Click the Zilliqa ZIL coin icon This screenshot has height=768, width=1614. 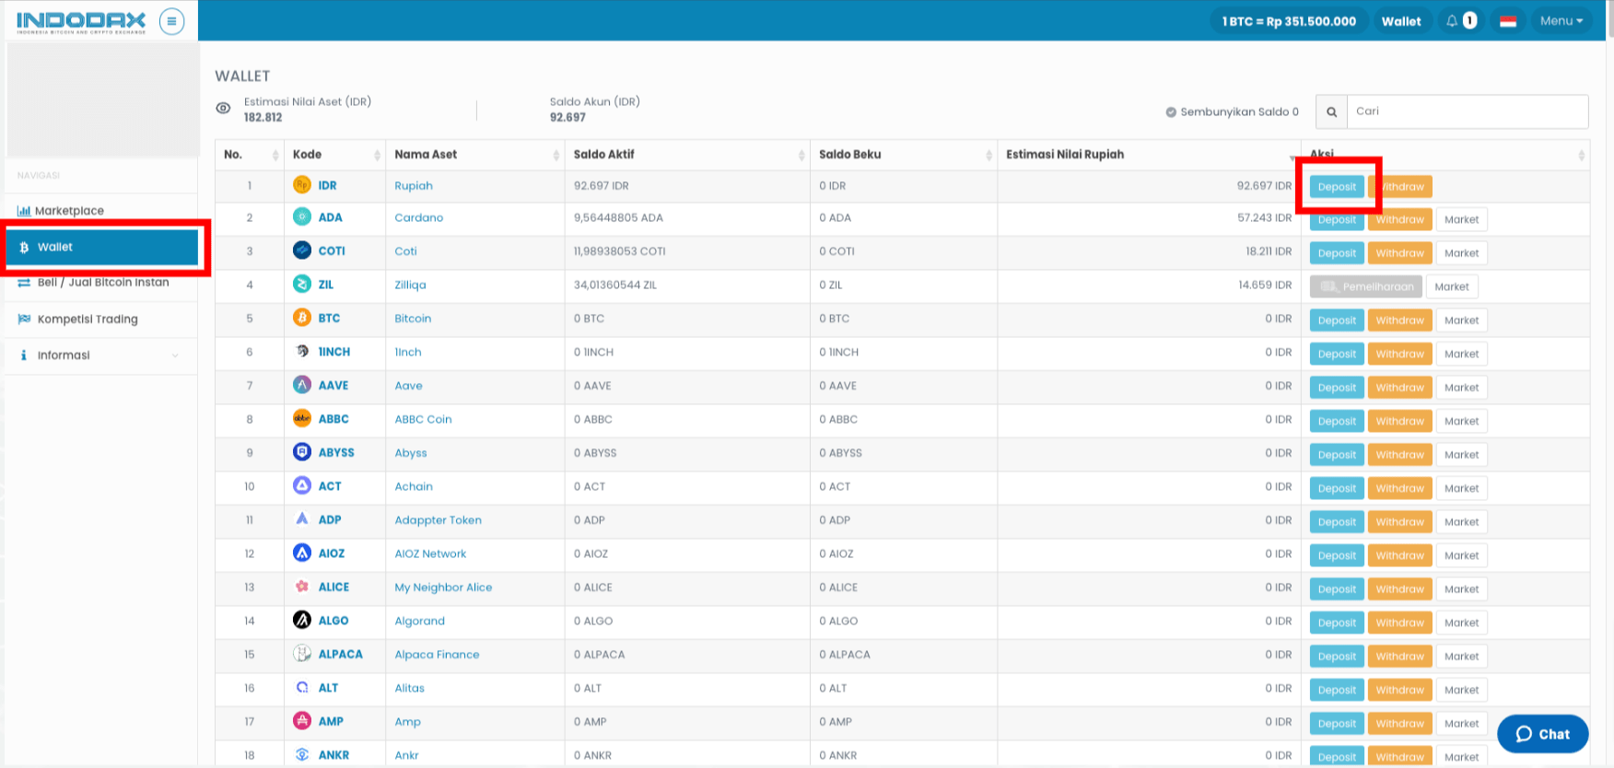pyautogui.click(x=302, y=285)
